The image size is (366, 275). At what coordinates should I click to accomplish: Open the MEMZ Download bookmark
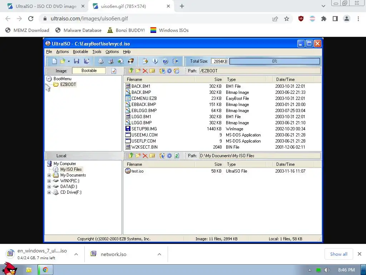point(27,30)
